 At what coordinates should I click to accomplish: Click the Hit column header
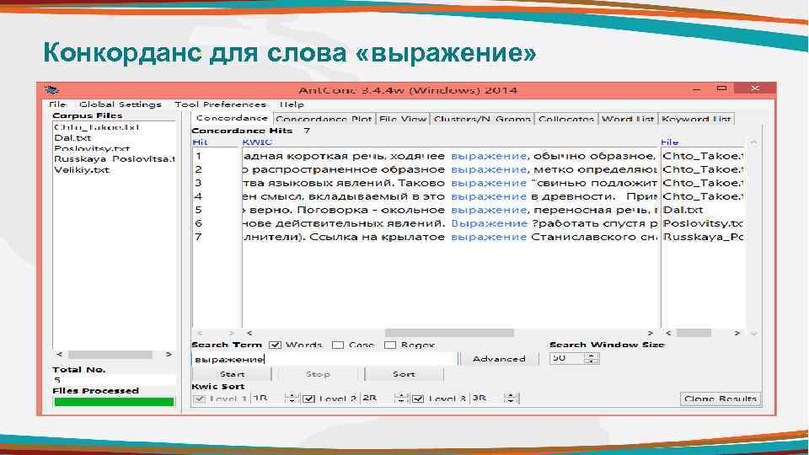[x=200, y=142]
